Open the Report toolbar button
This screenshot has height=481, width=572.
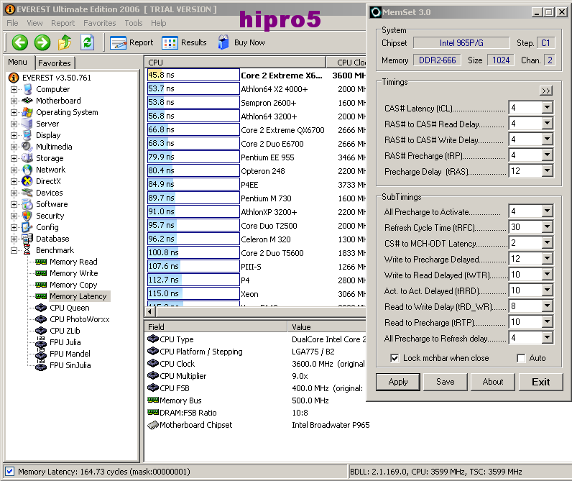click(132, 42)
